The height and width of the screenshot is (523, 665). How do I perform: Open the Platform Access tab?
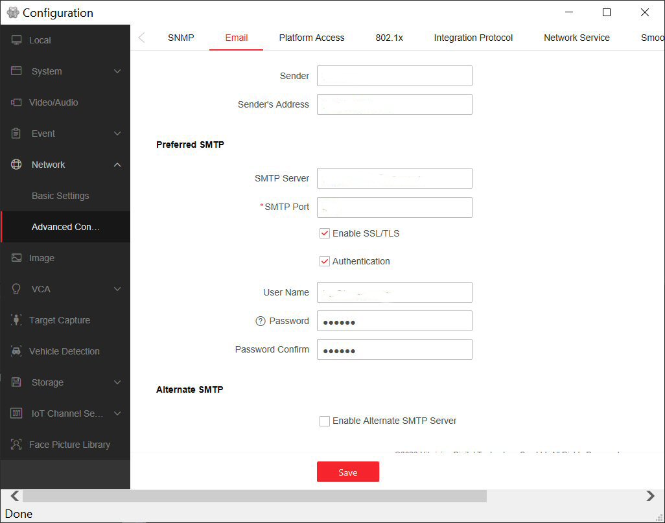point(312,38)
